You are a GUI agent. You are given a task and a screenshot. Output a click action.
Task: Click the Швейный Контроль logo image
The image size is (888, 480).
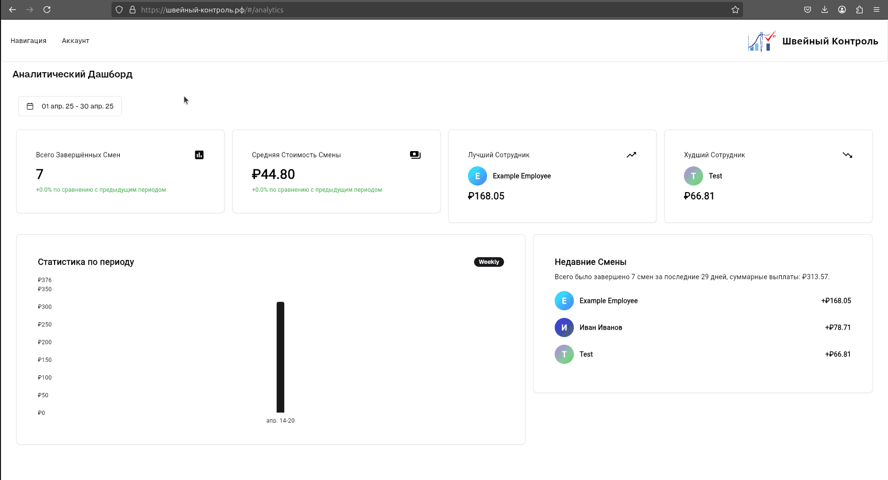(x=762, y=41)
